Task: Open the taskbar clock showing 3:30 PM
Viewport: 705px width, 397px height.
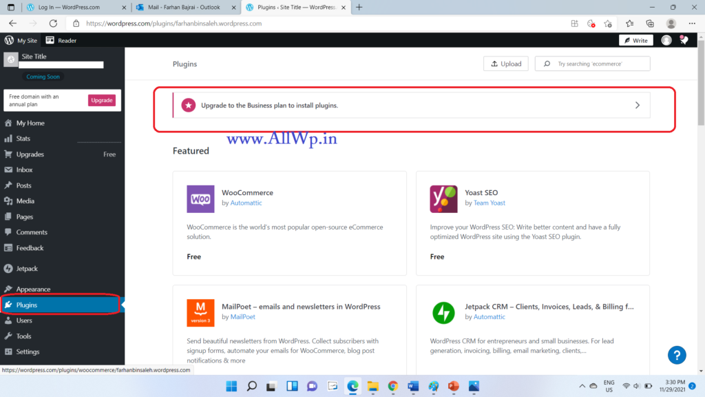Action: click(672, 386)
